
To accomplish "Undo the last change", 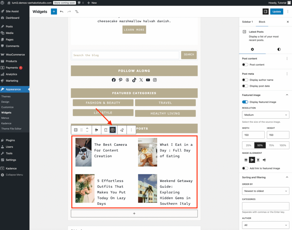I will tap(62, 11).
